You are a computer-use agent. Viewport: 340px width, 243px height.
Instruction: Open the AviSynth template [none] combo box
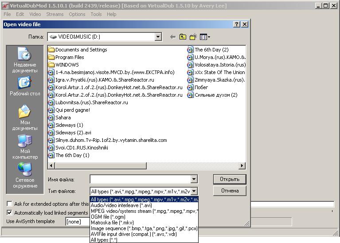[x=78, y=222]
